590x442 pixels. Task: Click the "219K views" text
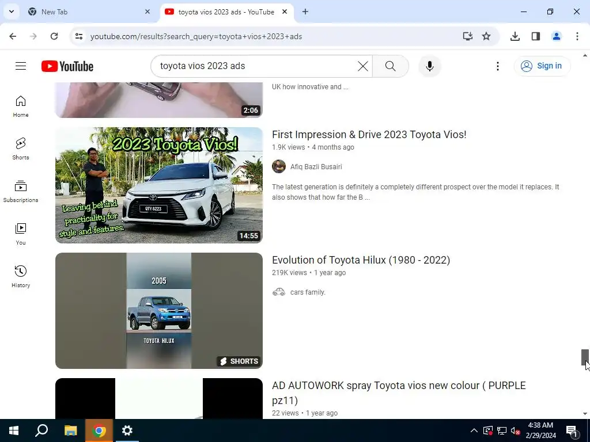(289, 273)
